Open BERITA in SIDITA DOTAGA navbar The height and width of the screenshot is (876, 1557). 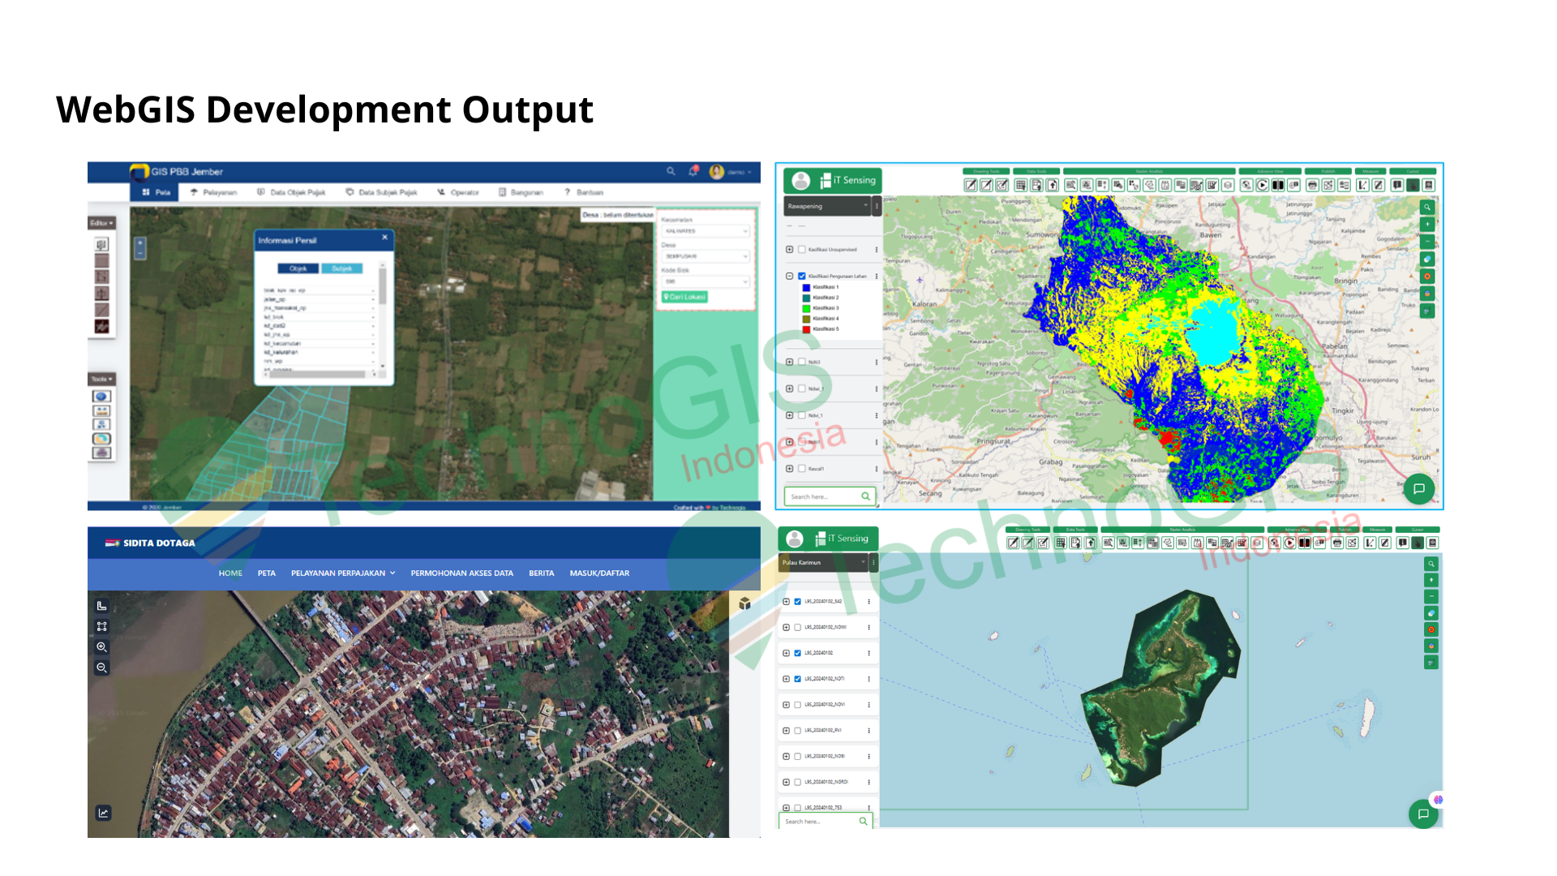pyautogui.click(x=542, y=573)
